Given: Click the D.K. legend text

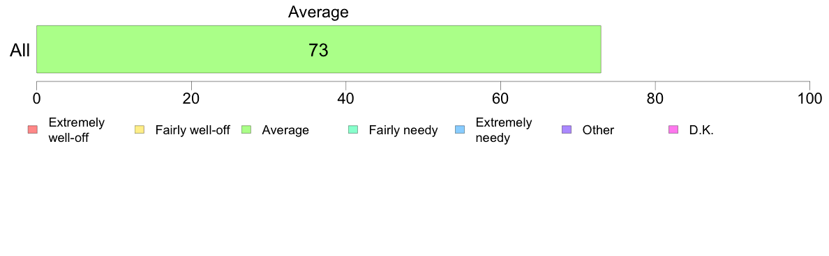Looking at the screenshot, I should (x=701, y=130).
